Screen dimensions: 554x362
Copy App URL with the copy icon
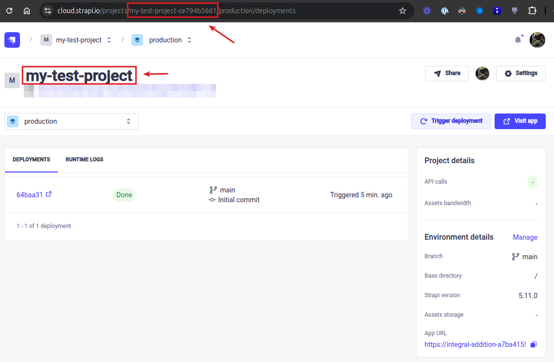(534, 344)
